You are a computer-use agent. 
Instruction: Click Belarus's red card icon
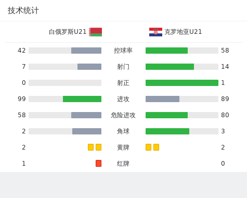click(98, 163)
